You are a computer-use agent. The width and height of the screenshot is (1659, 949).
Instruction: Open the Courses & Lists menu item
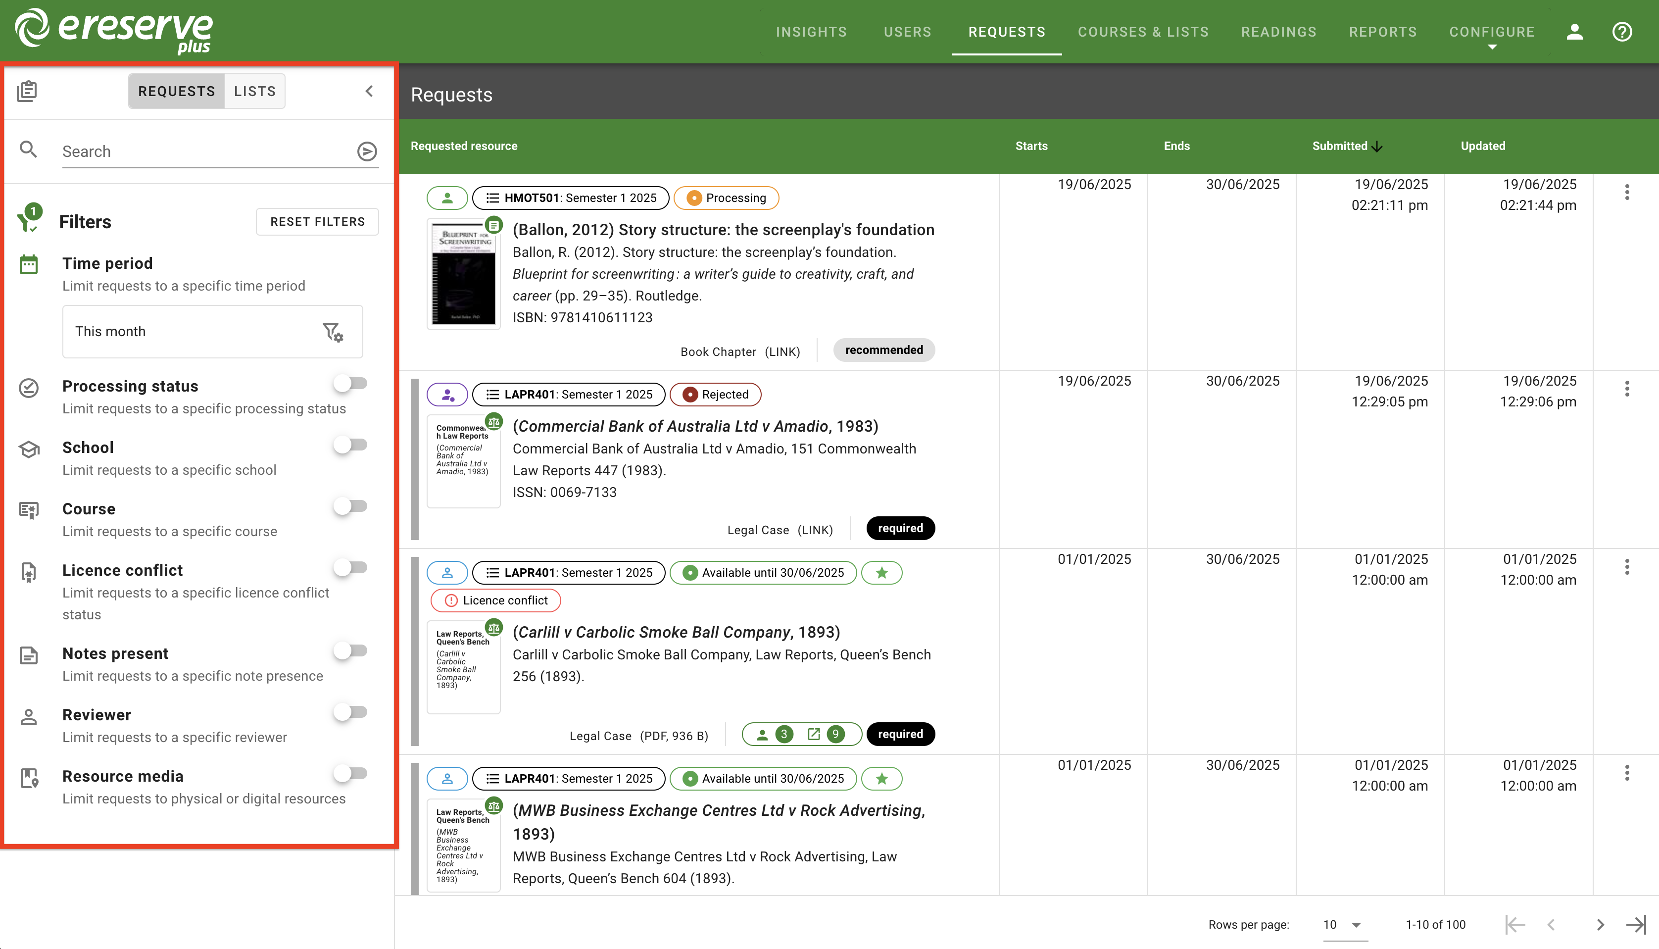1143,31
